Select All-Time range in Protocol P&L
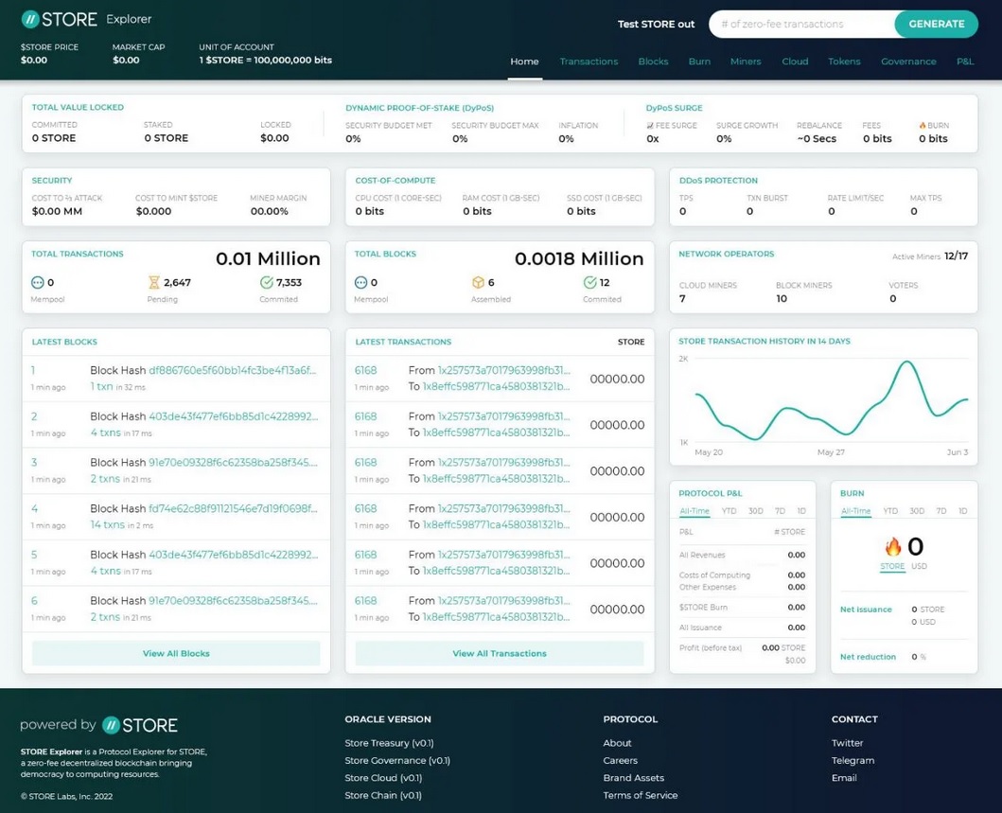 pyautogui.click(x=694, y=511)
